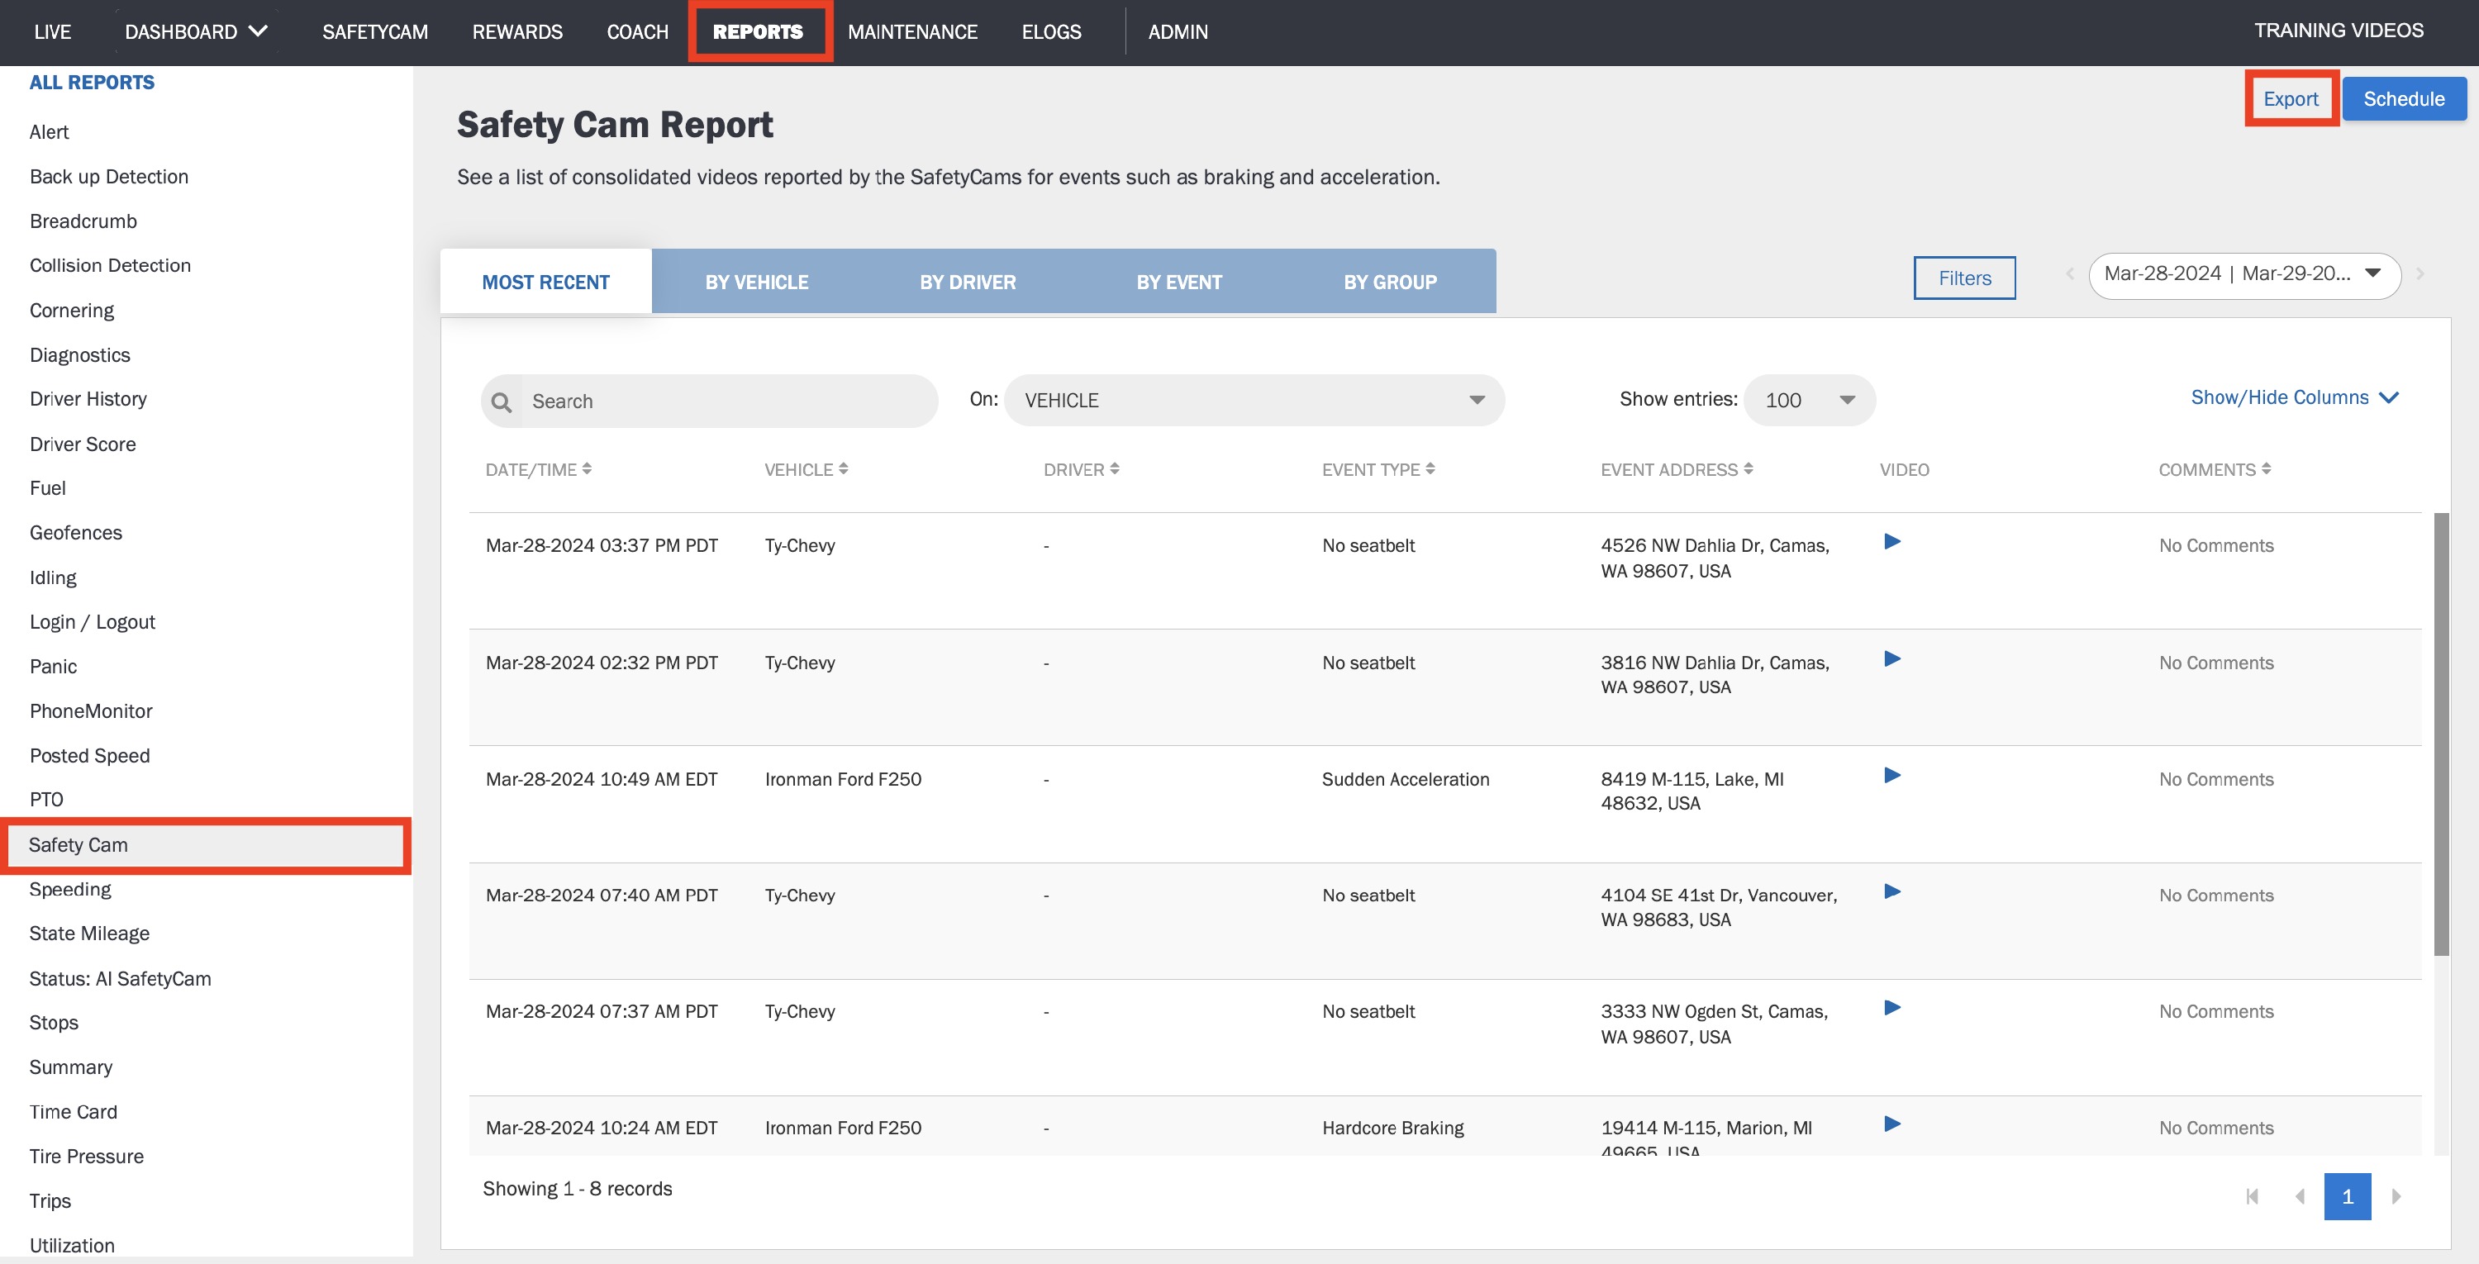Open the Geofences report

pyautogui.click(x=76, y=533)
